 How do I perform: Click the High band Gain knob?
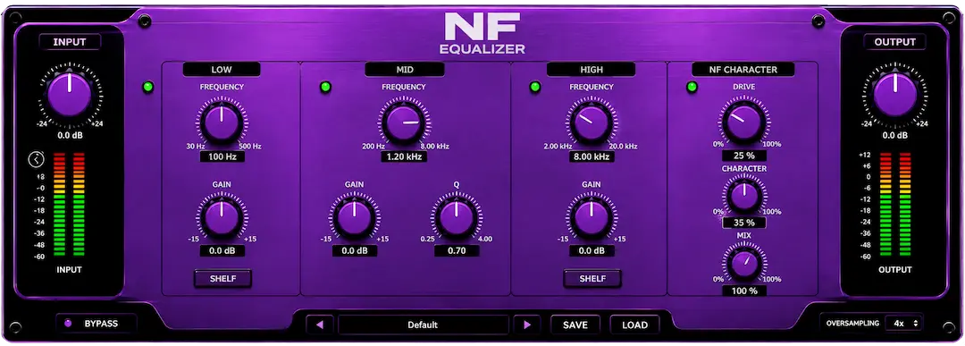(x=591, y=218)
